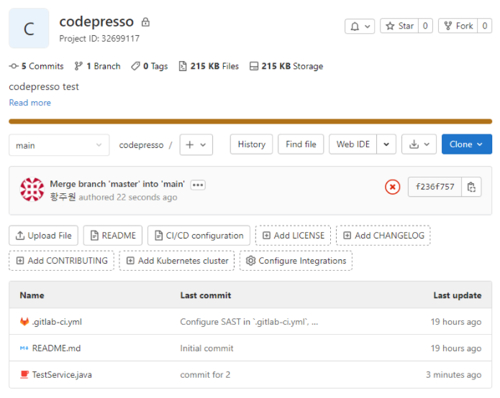Open the 0 Tags link
The image size is (500, 398).
click(x=150, y=66)
